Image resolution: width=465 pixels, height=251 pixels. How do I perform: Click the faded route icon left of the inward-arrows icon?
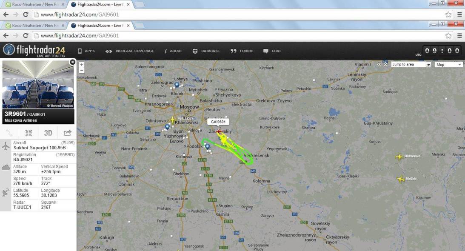coord(9,133)
